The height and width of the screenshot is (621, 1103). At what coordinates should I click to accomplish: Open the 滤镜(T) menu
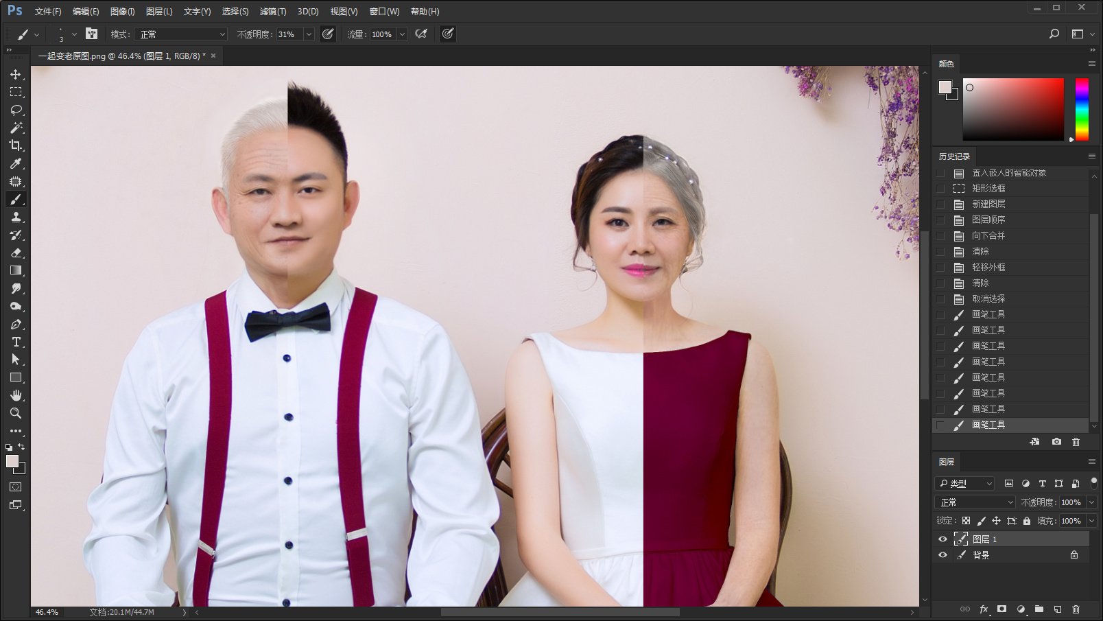[272, 12]
